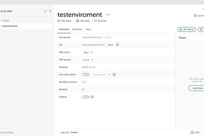Switch to the Database tab
This screenshot has width=204, height=136.
[x=77, y=30]
